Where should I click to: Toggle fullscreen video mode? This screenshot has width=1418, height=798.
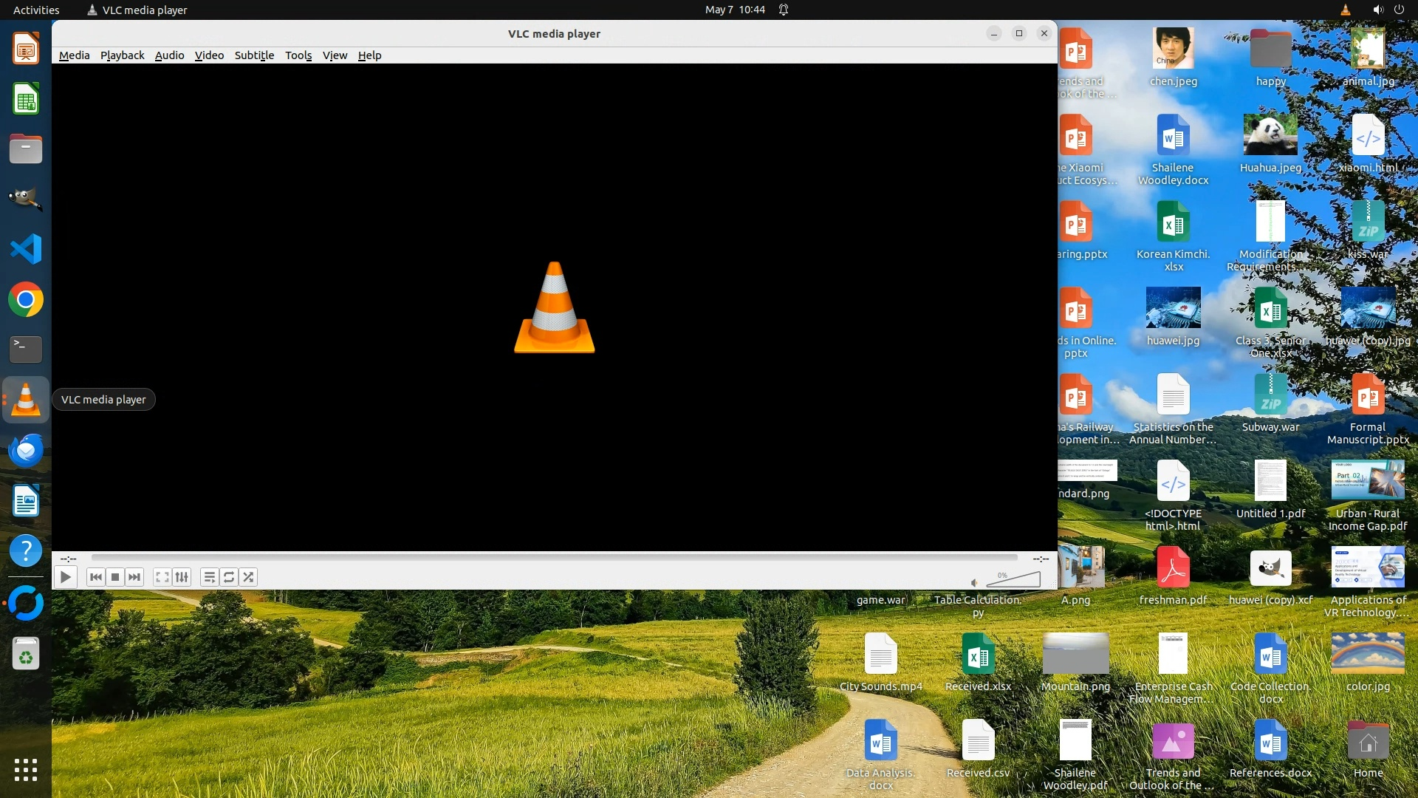click(x=162, y=577)
